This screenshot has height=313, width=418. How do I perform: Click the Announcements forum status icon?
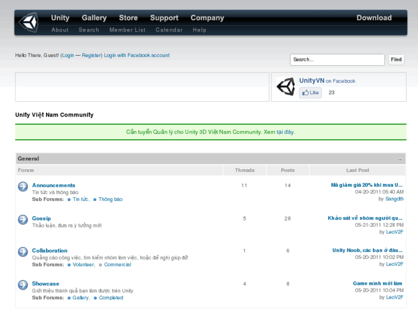pos(23,187)
